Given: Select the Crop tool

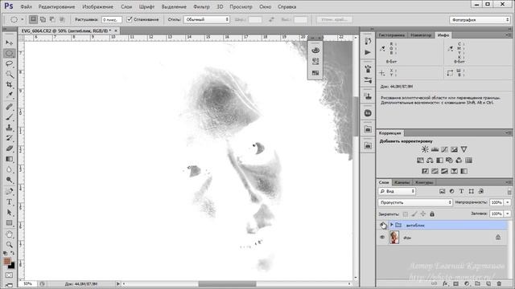Looking at the screenshot, I should coord(9,84).
